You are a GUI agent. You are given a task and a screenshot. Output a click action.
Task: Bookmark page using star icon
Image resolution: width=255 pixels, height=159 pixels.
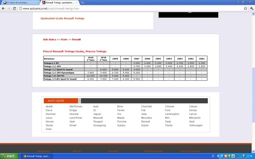[x=245, y=8]
